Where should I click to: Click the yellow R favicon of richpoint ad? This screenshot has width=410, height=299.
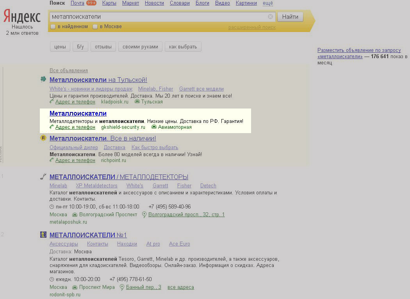pos(43,138)
